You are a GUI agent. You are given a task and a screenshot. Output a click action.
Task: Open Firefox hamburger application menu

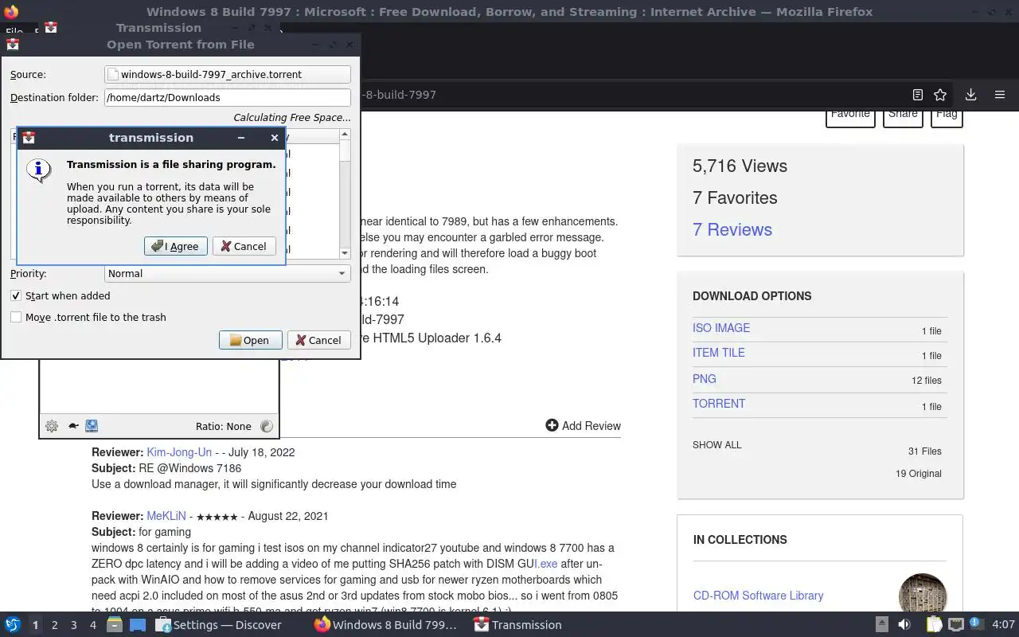point(1000,95)
